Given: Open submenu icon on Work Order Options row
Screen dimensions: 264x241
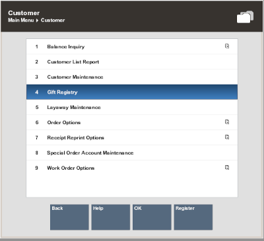Looking at the screenshot, I should point(227,168).
